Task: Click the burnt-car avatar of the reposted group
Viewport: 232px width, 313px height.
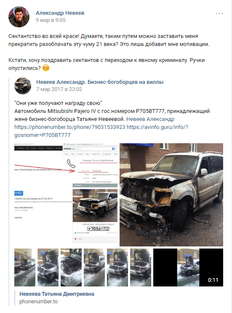Action: click(23, 86)
